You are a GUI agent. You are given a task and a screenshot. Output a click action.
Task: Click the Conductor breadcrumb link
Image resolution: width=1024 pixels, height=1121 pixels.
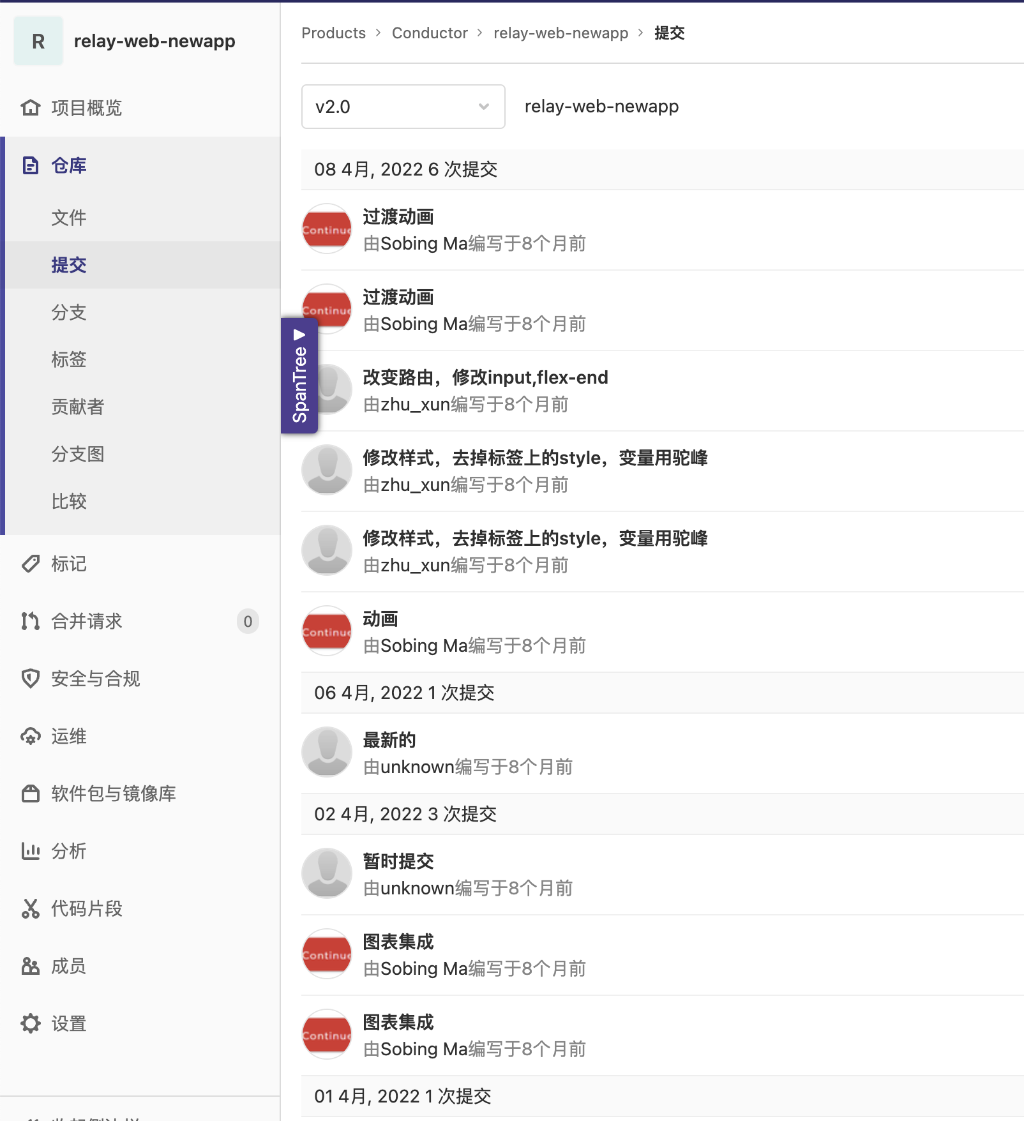(430, 33)
